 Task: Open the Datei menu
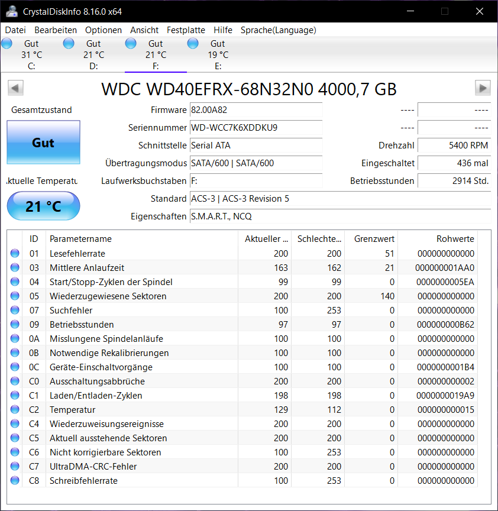[x=15, y=30]
